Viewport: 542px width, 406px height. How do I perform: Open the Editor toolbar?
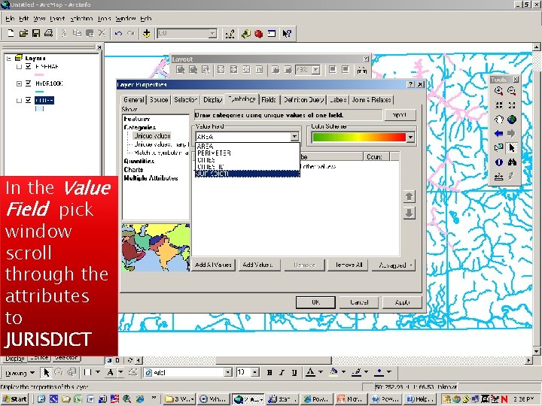click(x=230, y=34)
